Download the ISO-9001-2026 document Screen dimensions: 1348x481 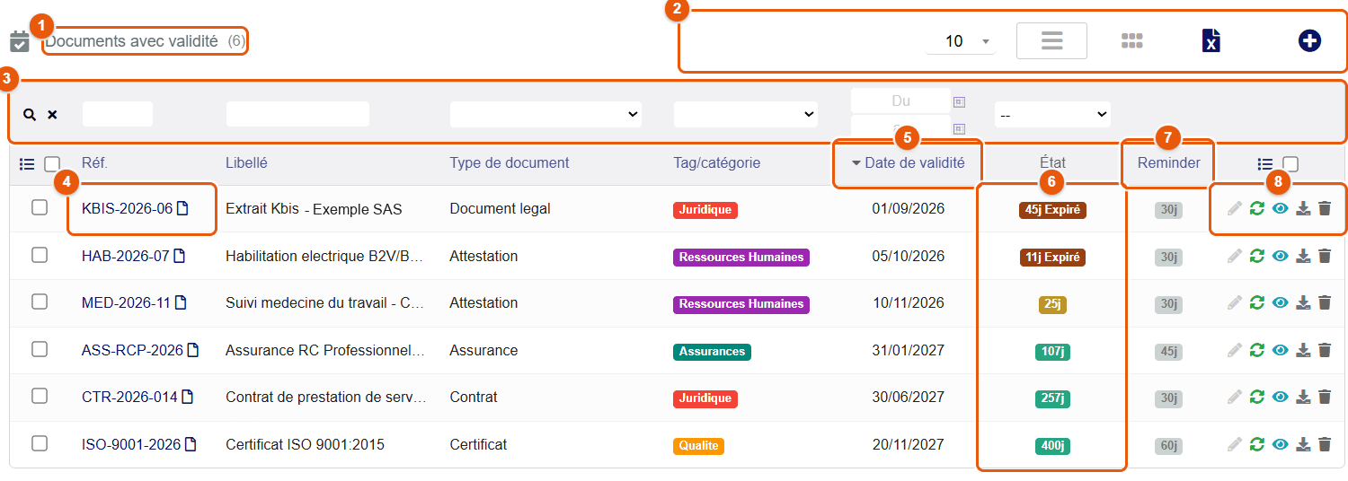1303,443
